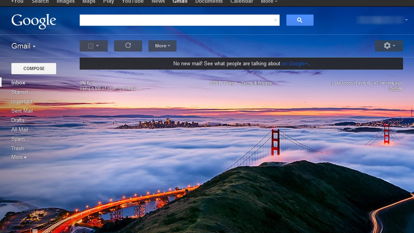Open the settings gear menu
This screenshot has height=233, width=414.
[389, 46]
